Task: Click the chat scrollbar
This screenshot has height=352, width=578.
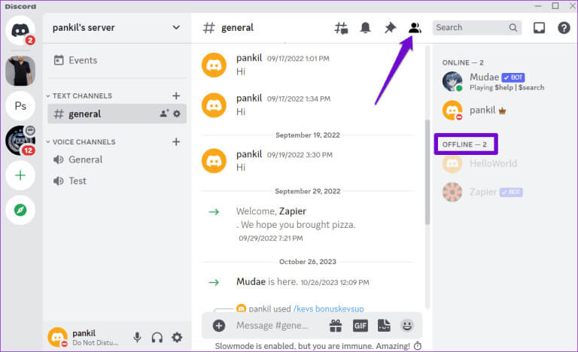Action: pos(427,172)
